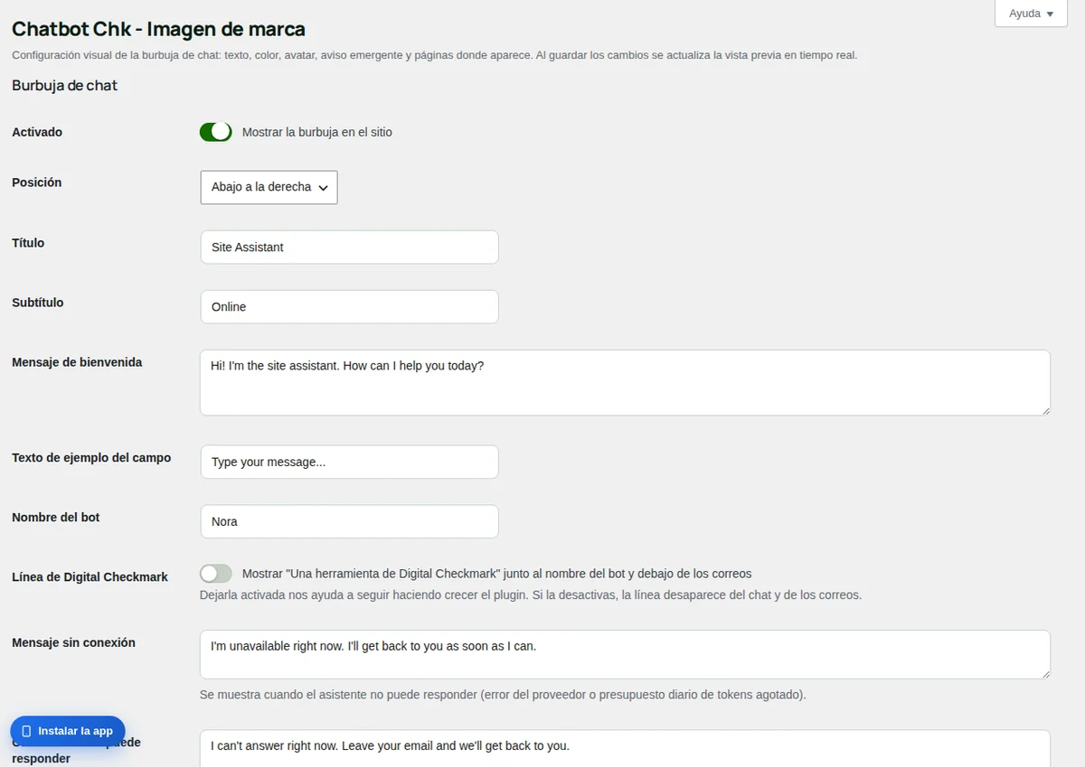Click the resize grip on Mensaje sin conexión textarea
The image size is (1085, 767).
(x=1045, y=673)
